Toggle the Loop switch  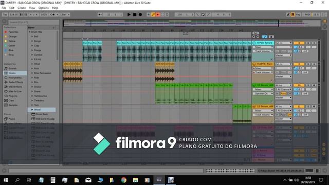(203, 14)
